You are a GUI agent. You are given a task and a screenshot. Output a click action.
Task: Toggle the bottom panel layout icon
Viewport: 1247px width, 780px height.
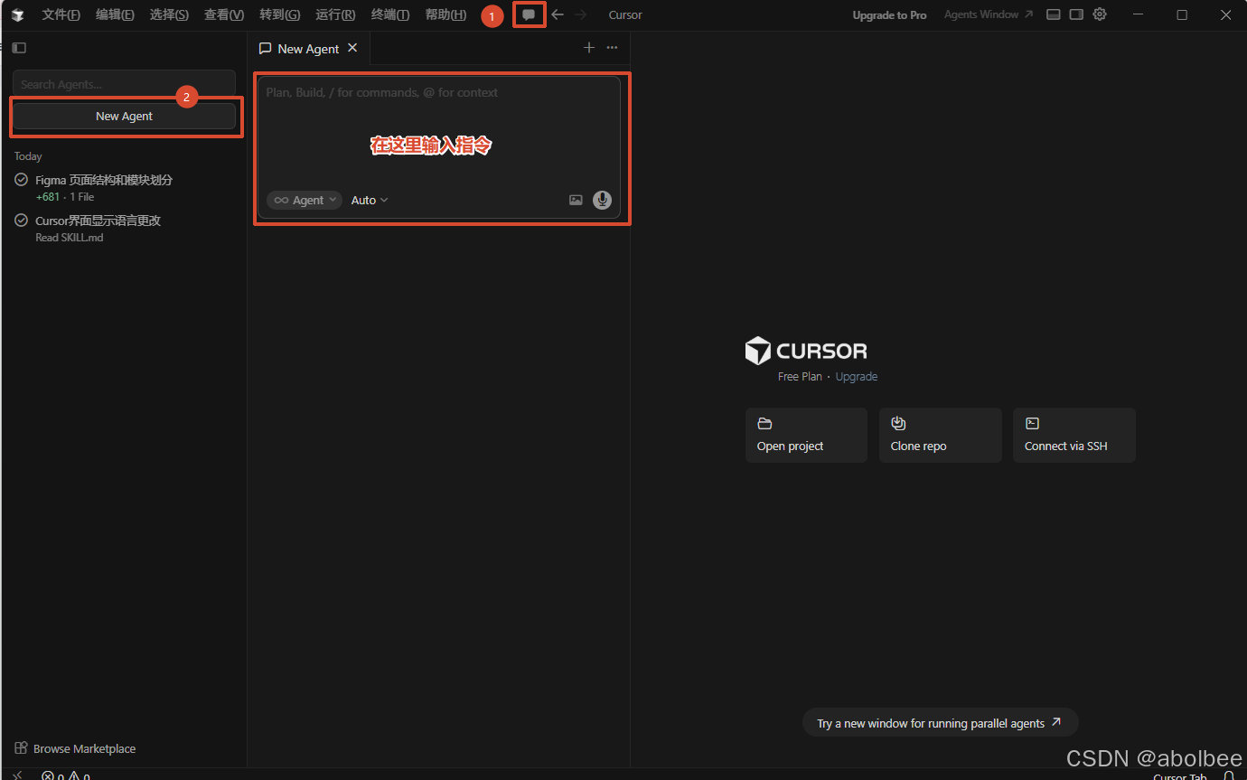pyautogui.click(x=1053, y=14)
